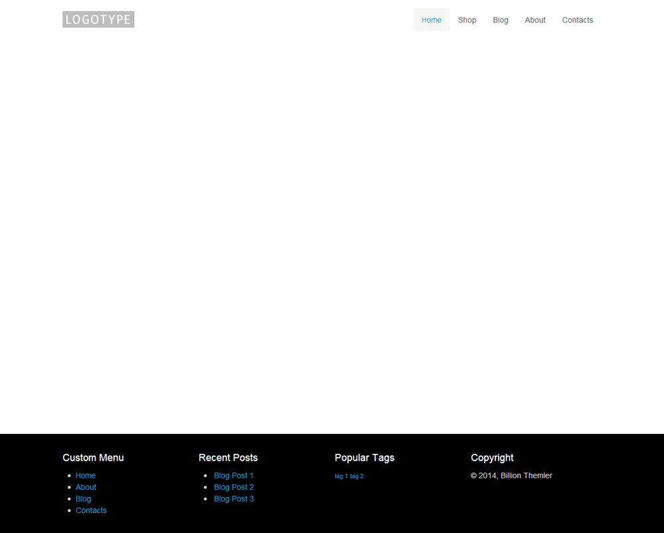This screenshot has width=664, height=533.
Task: Open the Blog Post 1 link
Action: [234, 475]
